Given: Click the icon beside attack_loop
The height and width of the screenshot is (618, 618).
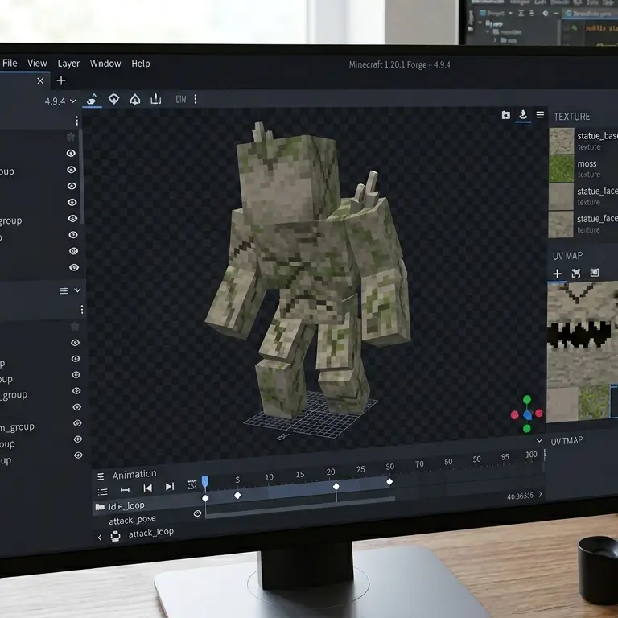Looking at the screenshot, I should tap(116, 536).
